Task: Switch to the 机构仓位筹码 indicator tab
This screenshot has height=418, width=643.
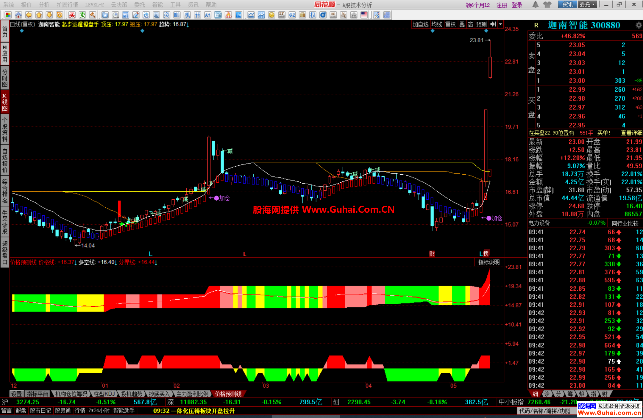Action: (x=71, y=394)
